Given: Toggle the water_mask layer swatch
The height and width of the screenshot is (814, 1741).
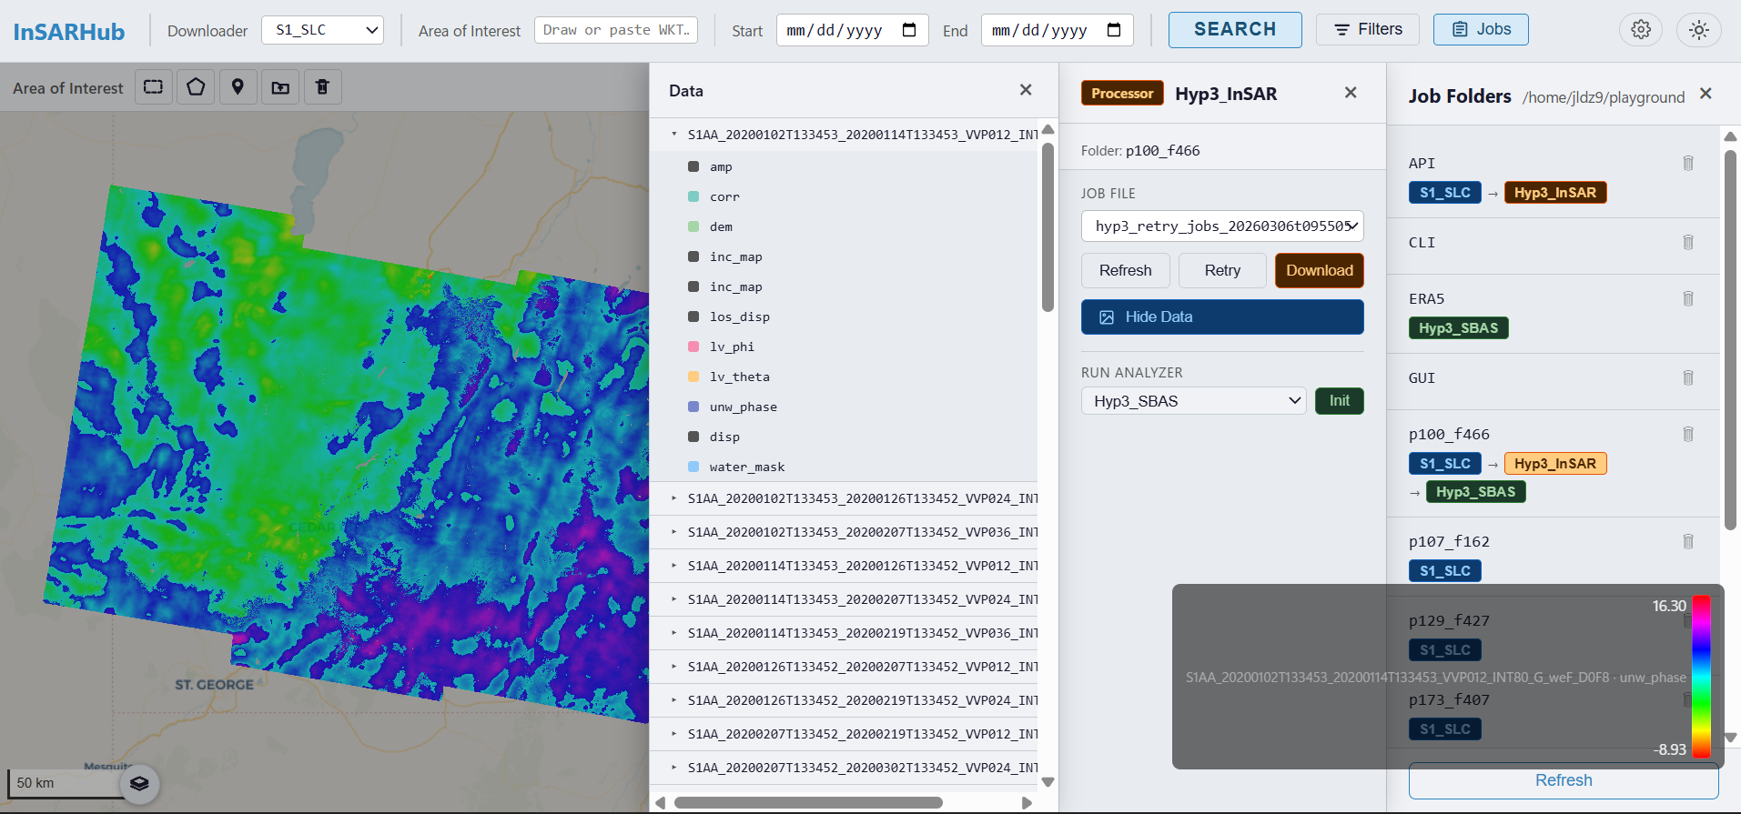Looking at the screenshot, I should pyautogui.click(x=693, y=467).
